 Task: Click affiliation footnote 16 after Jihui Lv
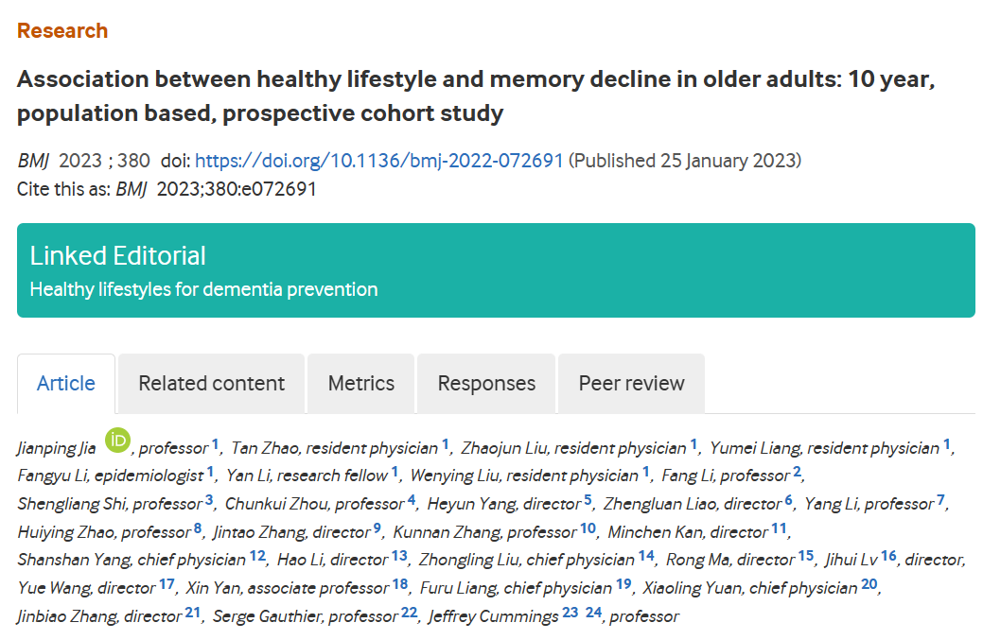(888, 556)
